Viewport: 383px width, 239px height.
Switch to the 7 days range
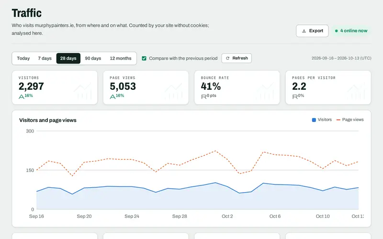45,58
